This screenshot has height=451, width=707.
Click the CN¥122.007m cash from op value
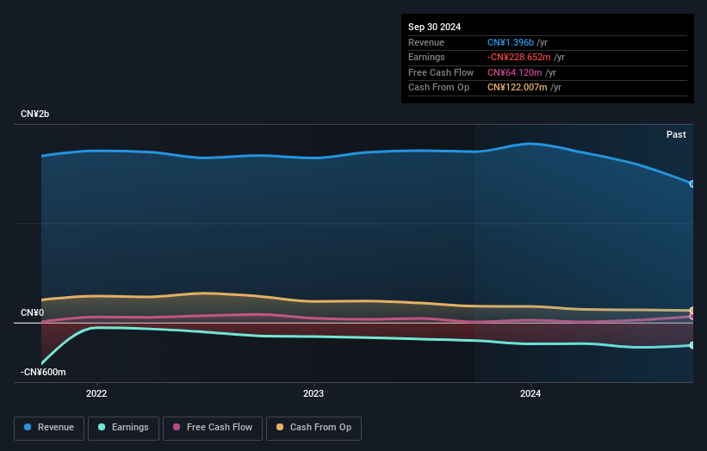(x=518, y=88)
